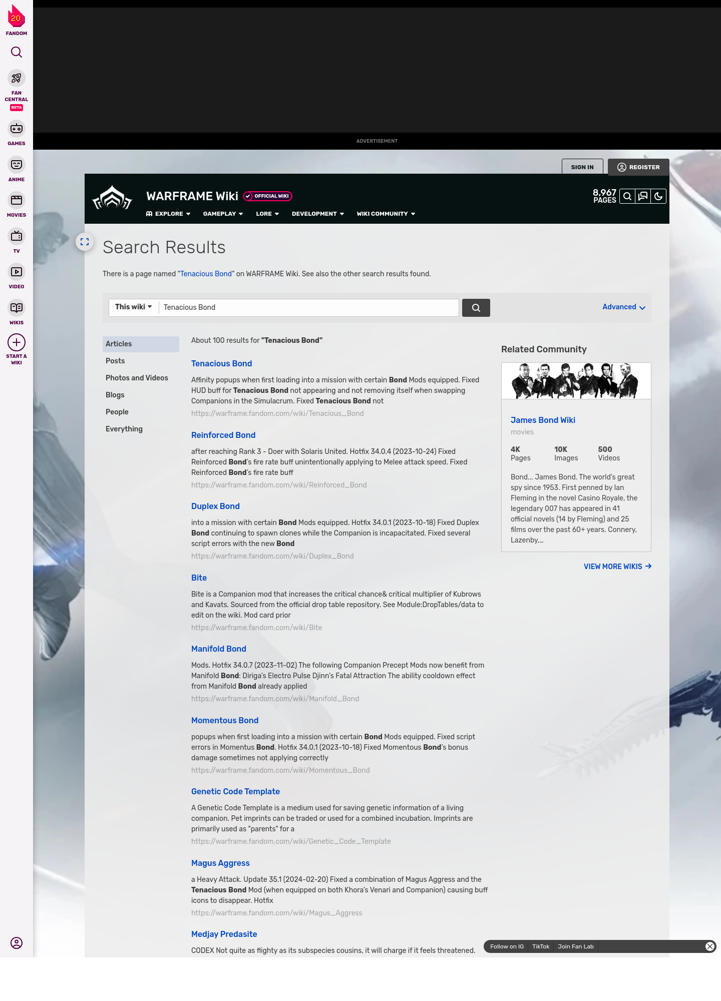
Task: Open Wikis book icon
Action: pos(17,308)
